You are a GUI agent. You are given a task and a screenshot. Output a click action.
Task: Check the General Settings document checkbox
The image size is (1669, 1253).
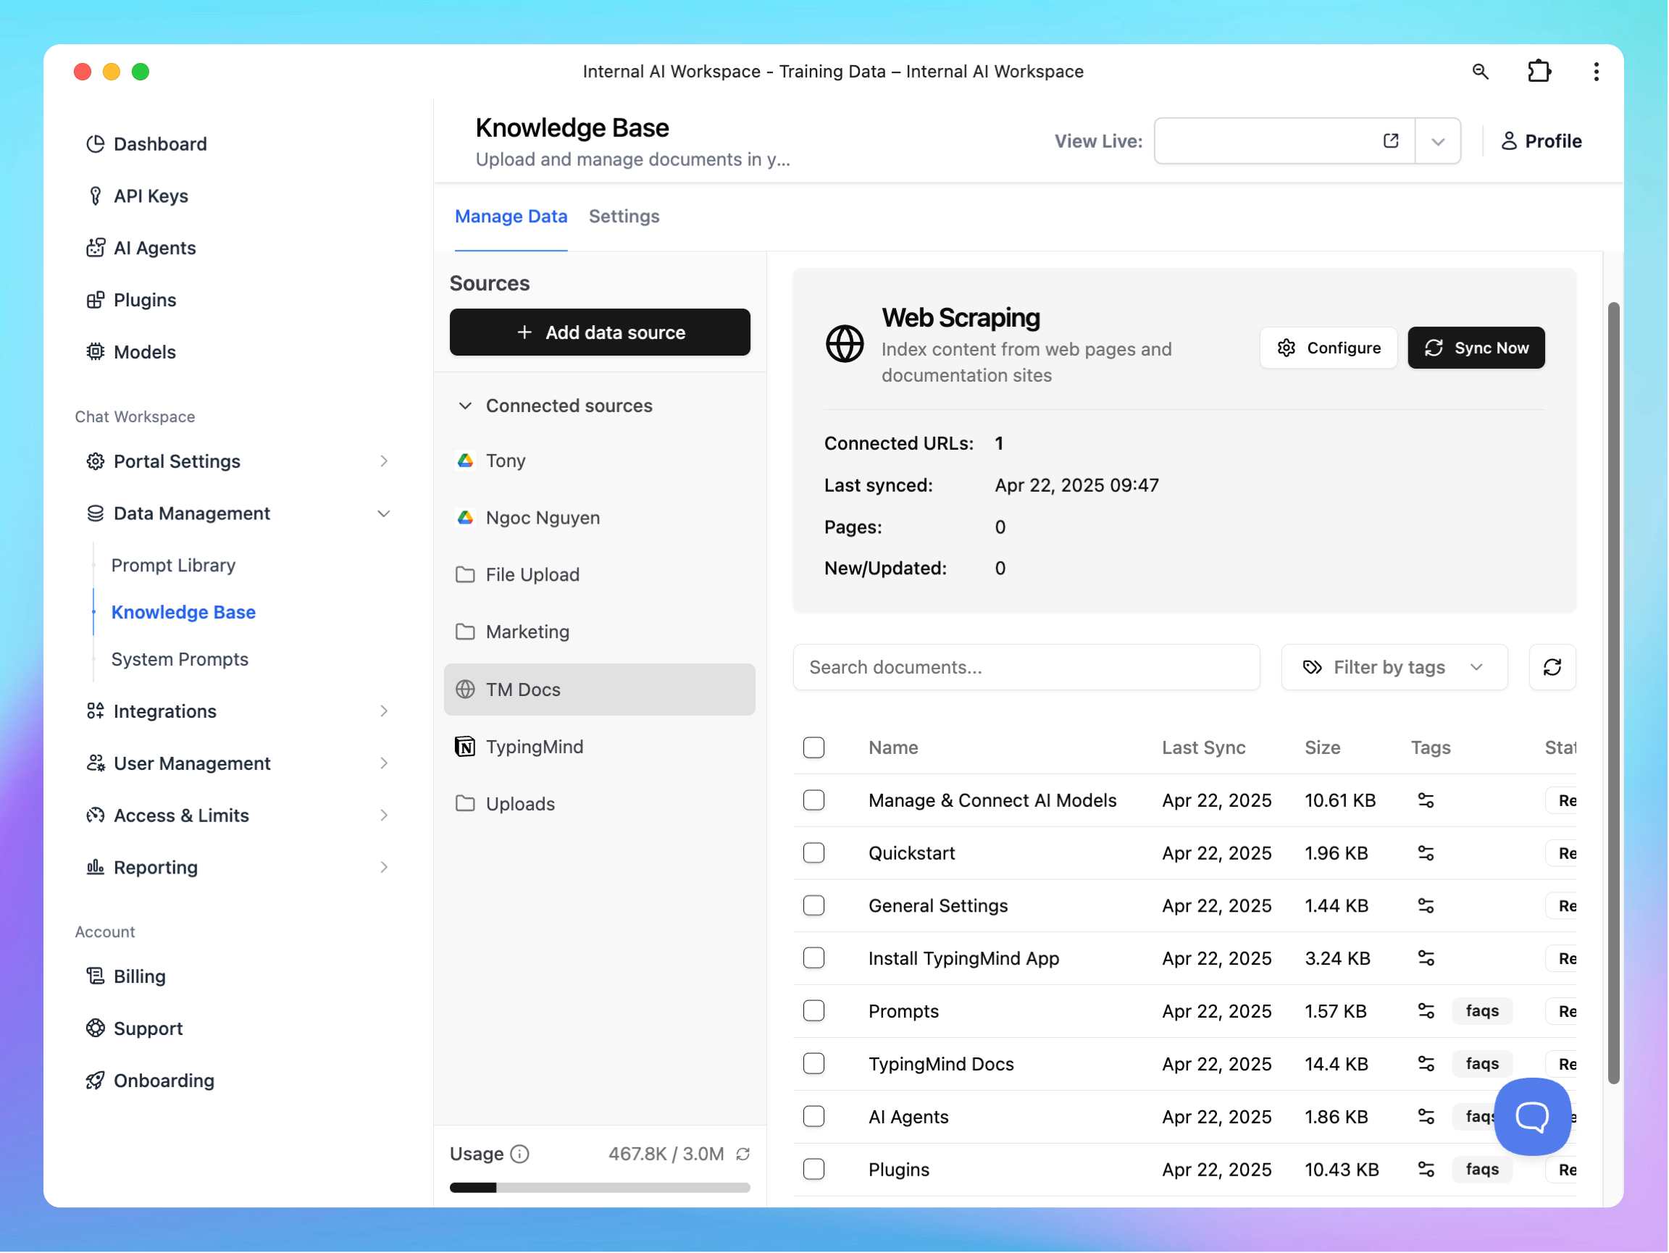pyautogui.click(x=813, y=906)
